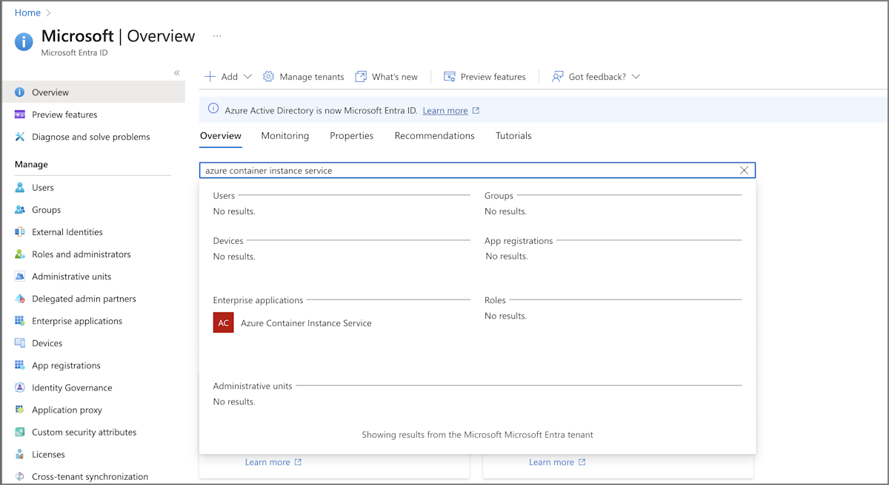Clear the search box with the X
The width and height of the screenshot is (889, 485).
[744, 170]
